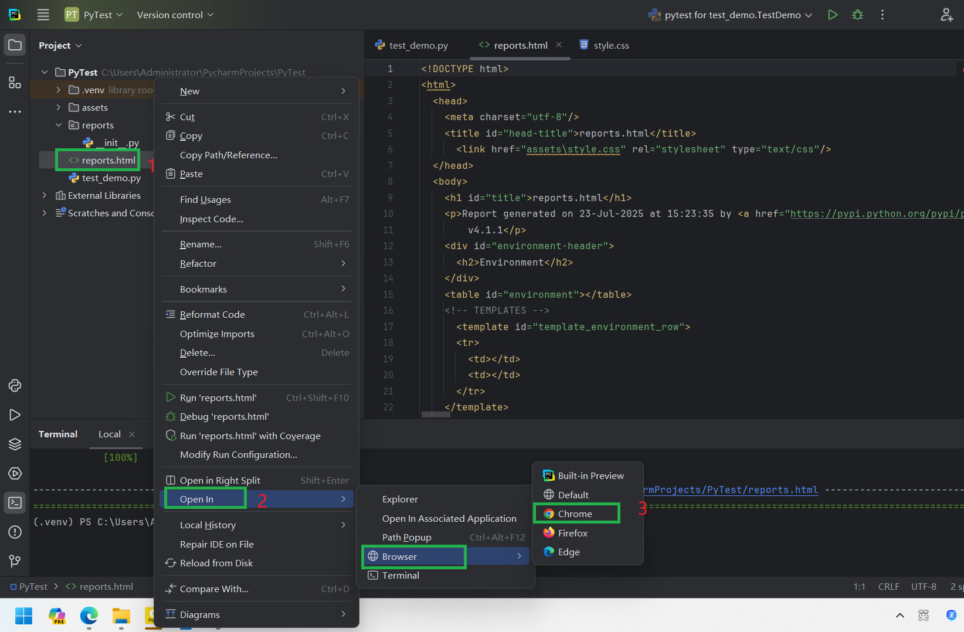Select Firefox from the browser submenu
964x632 pixels.
[588, 533]
